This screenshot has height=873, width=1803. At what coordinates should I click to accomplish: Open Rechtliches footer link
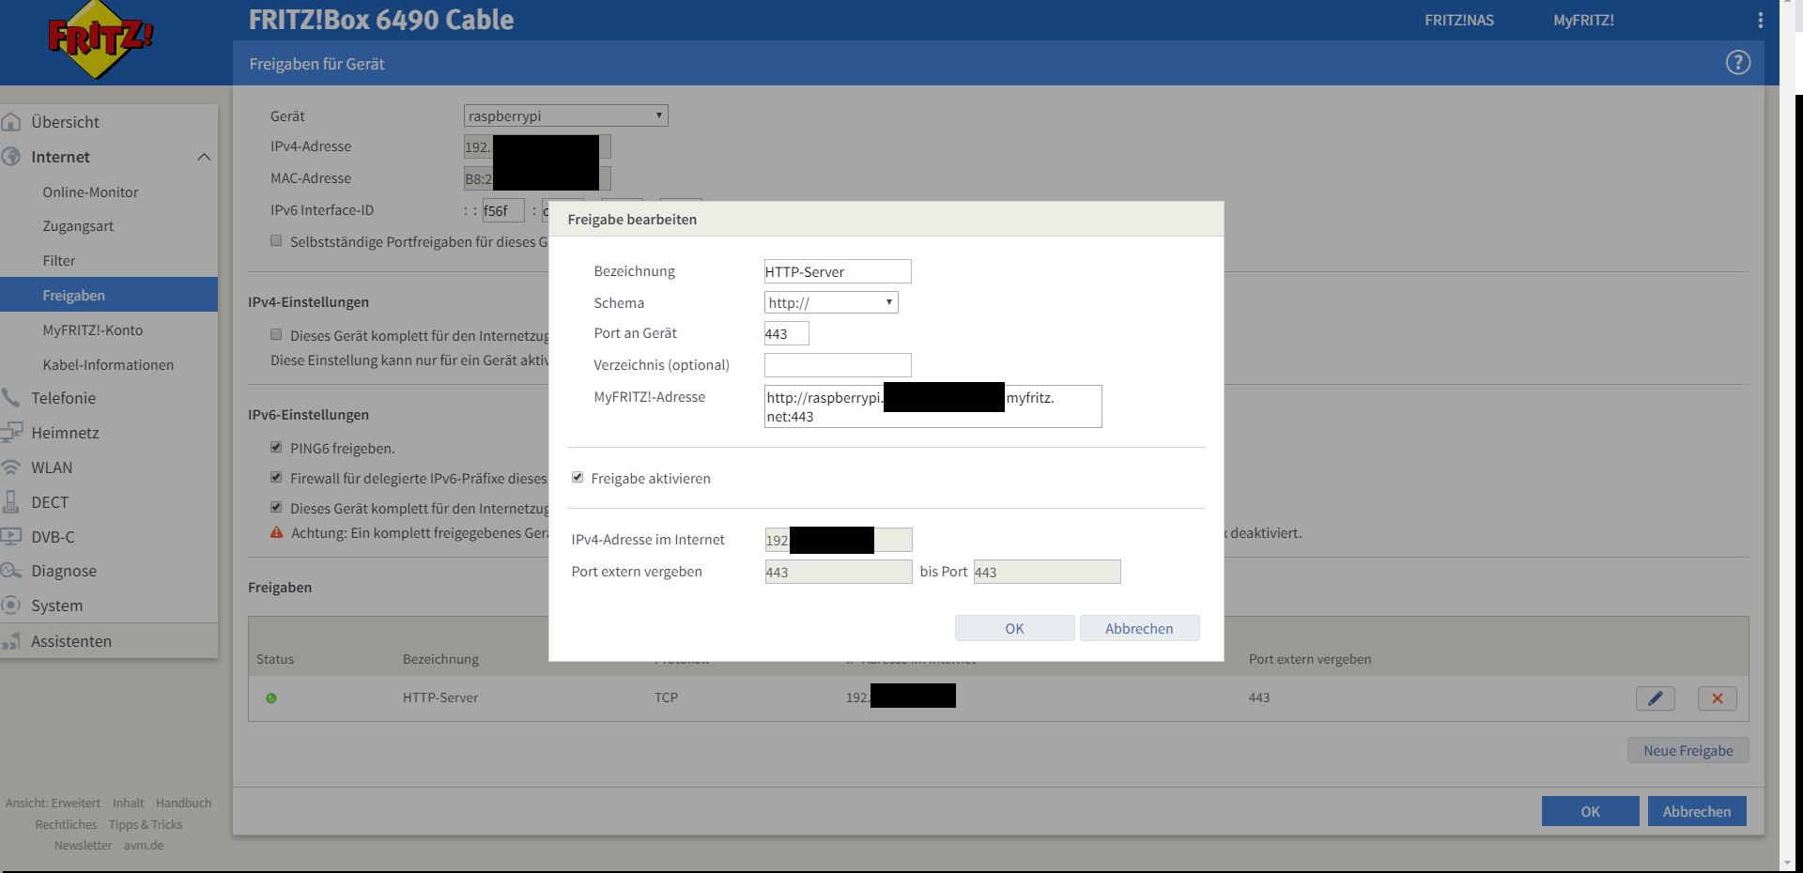(x=66, y=824)
